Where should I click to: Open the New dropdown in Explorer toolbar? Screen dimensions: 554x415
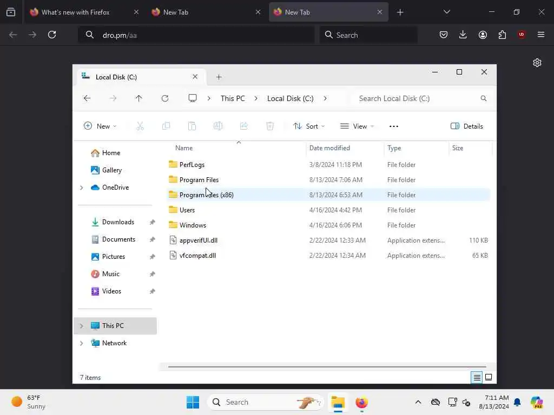pos(100,126)
